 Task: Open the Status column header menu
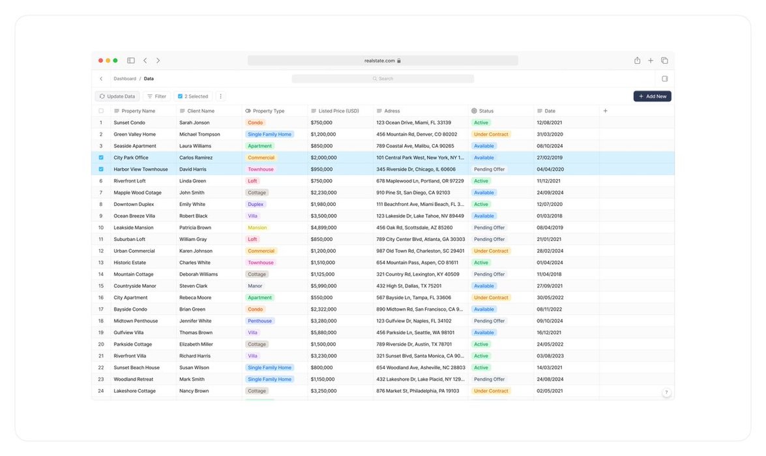click(x=486, y=111)
